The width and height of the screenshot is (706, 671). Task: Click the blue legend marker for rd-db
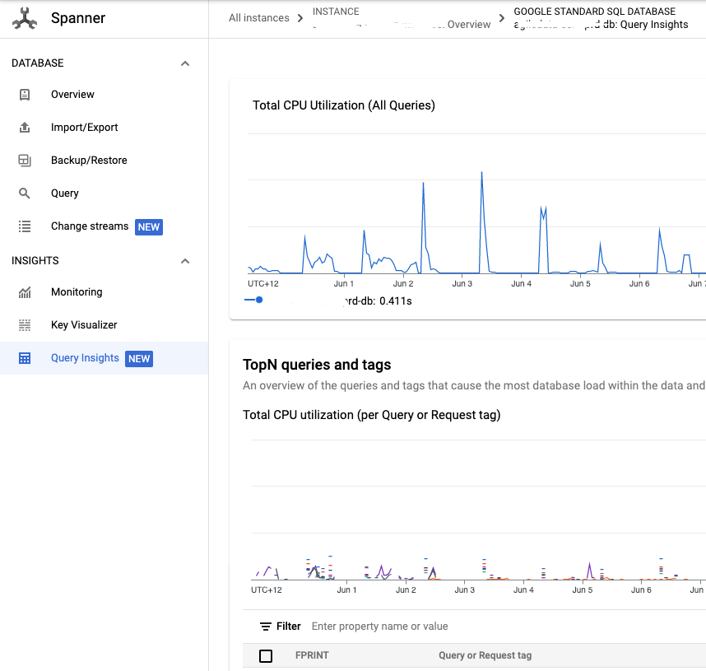click(x=254, y=301)
